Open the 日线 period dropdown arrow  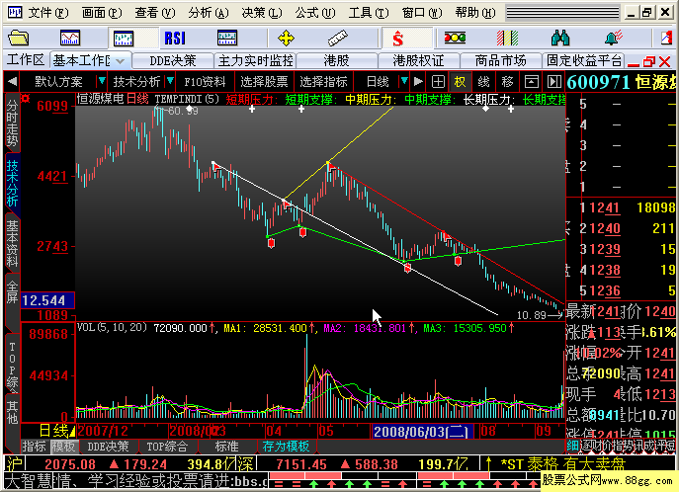point(404,81)
